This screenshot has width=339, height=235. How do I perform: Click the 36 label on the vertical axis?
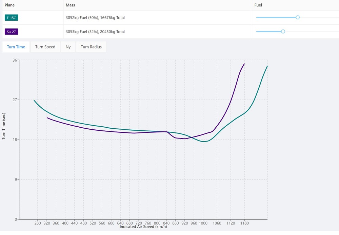[15, 60]
